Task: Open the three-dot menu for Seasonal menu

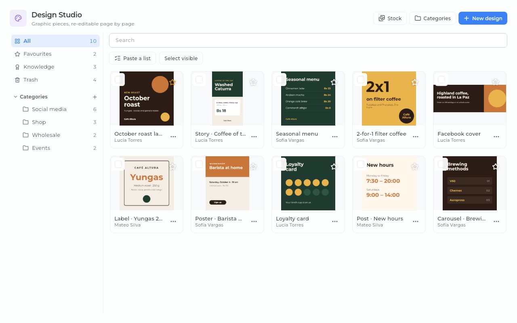Action: tap(335, 137)
